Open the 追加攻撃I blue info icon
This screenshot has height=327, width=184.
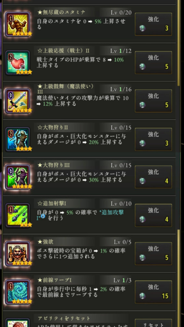click(43, 216)
